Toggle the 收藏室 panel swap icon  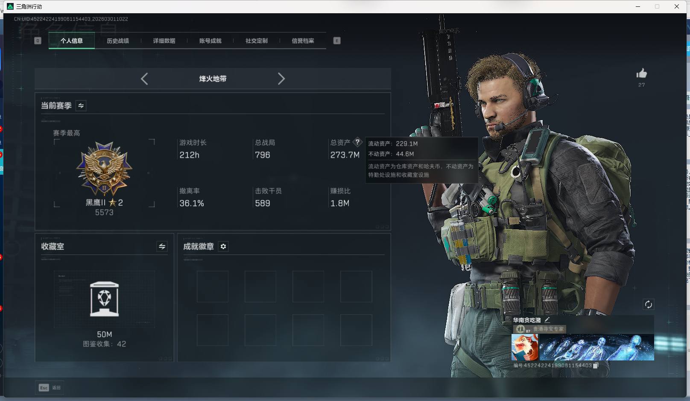162,246
